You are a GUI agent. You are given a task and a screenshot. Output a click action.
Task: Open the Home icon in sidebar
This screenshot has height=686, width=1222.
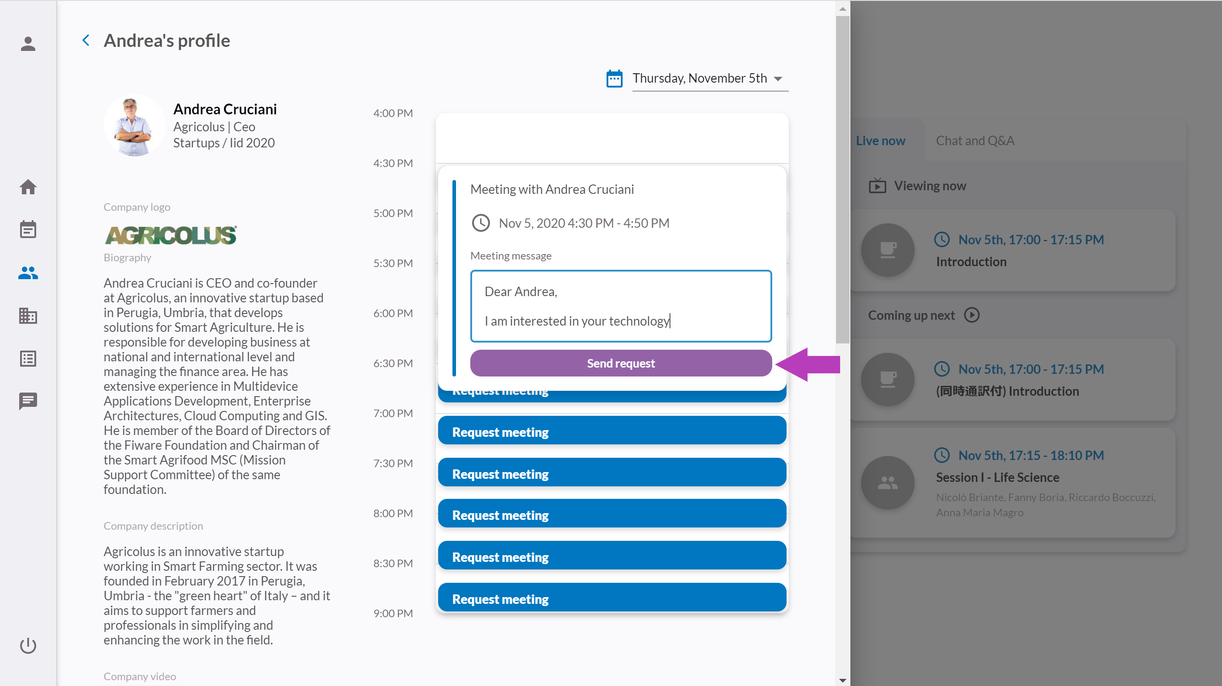28,187
